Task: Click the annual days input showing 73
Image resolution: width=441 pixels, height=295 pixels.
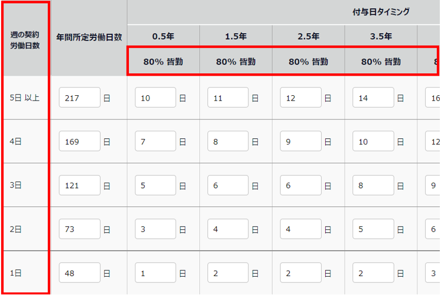Action: pyautogui.click(x=80, y=229)
